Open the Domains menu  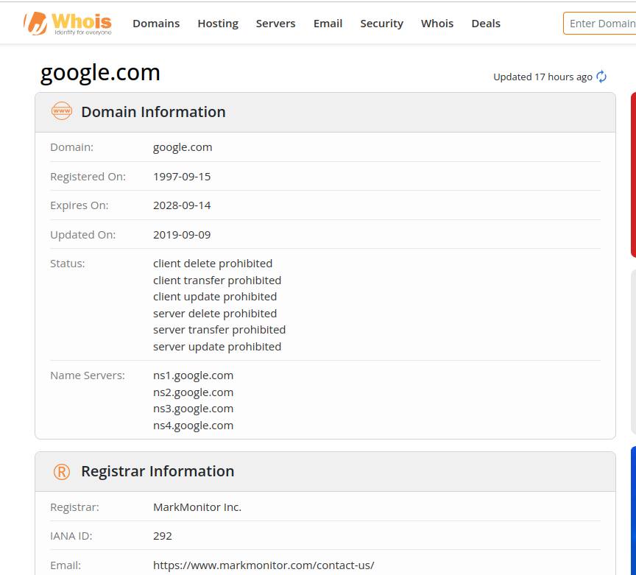click(x=156, y=24)
